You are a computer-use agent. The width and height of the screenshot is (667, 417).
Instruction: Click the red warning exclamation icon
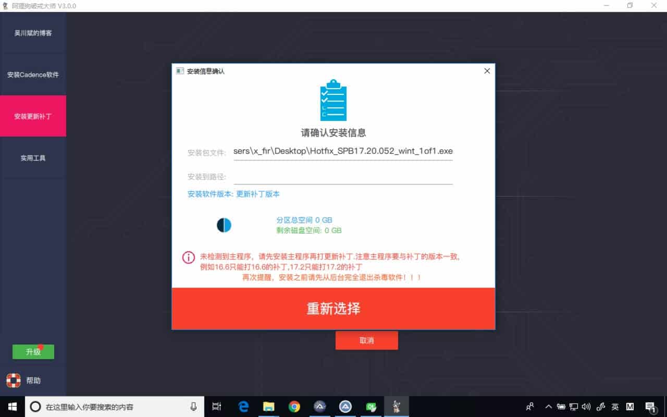(x=188, y=257)
